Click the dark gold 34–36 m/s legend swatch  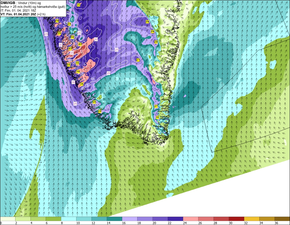tap(267, 219)
